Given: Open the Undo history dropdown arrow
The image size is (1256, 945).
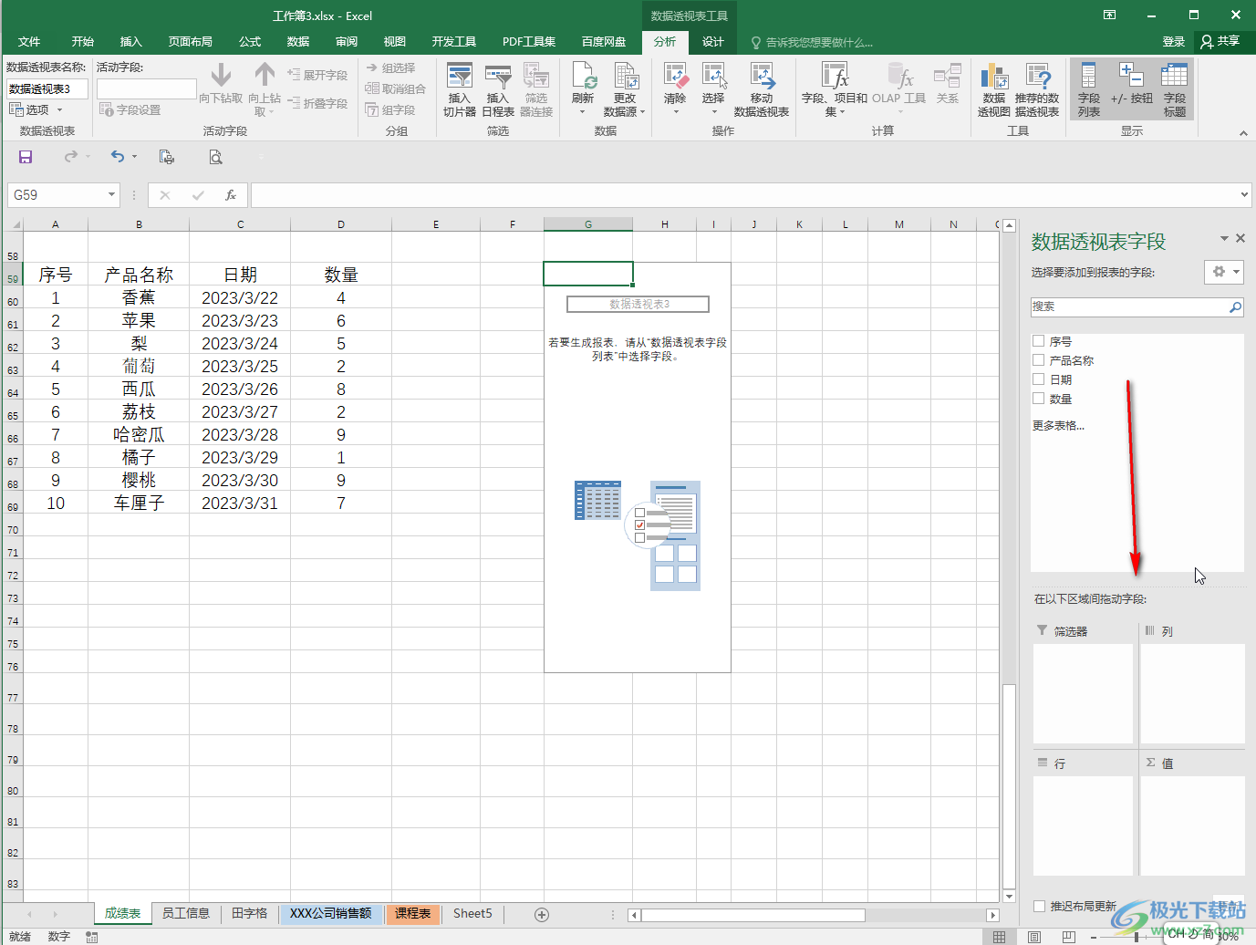Looking at the screenshot, I should [135, 157].
